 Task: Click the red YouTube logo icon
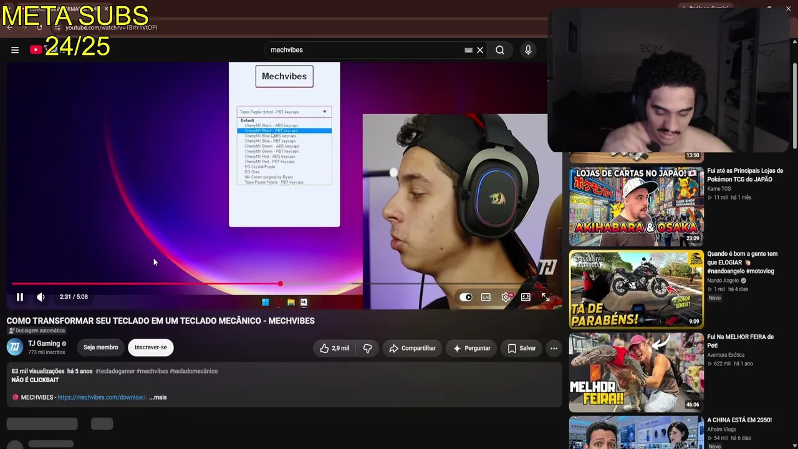(x=36, y=50)
